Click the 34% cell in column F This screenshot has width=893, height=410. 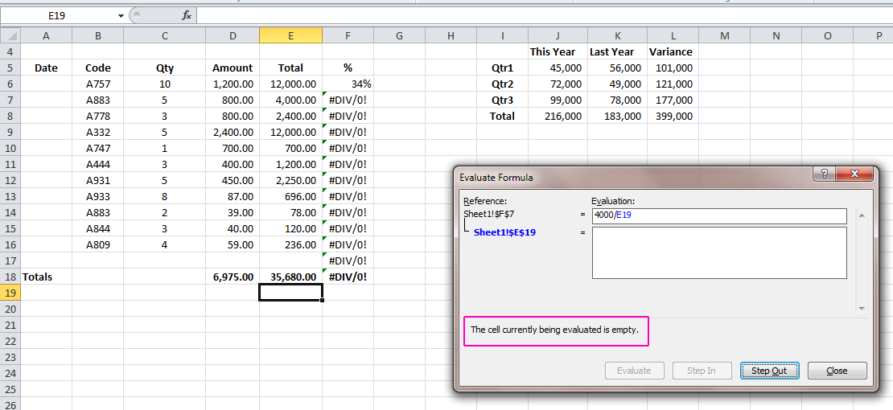(x=348, y=84)
